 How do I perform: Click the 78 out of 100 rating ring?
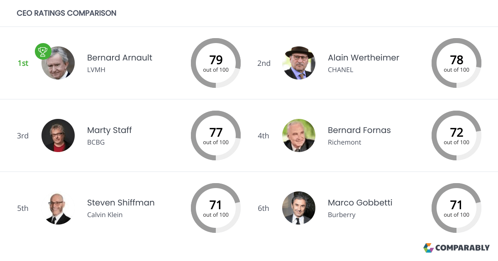[456, 63]
